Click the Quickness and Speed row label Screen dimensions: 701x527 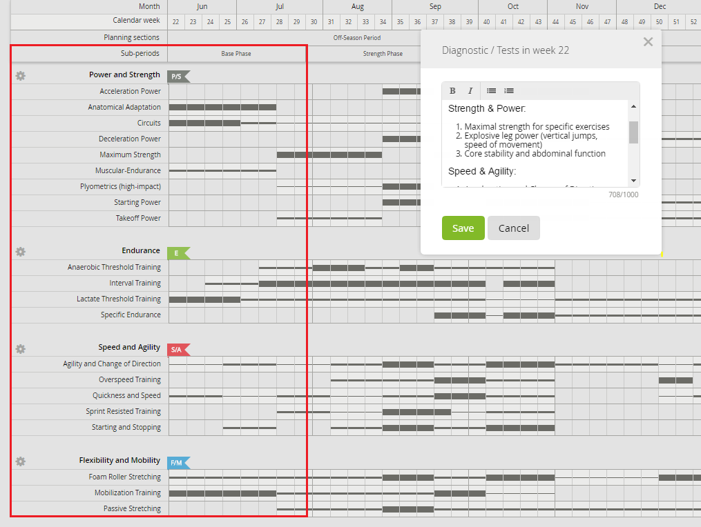[126, 395]
